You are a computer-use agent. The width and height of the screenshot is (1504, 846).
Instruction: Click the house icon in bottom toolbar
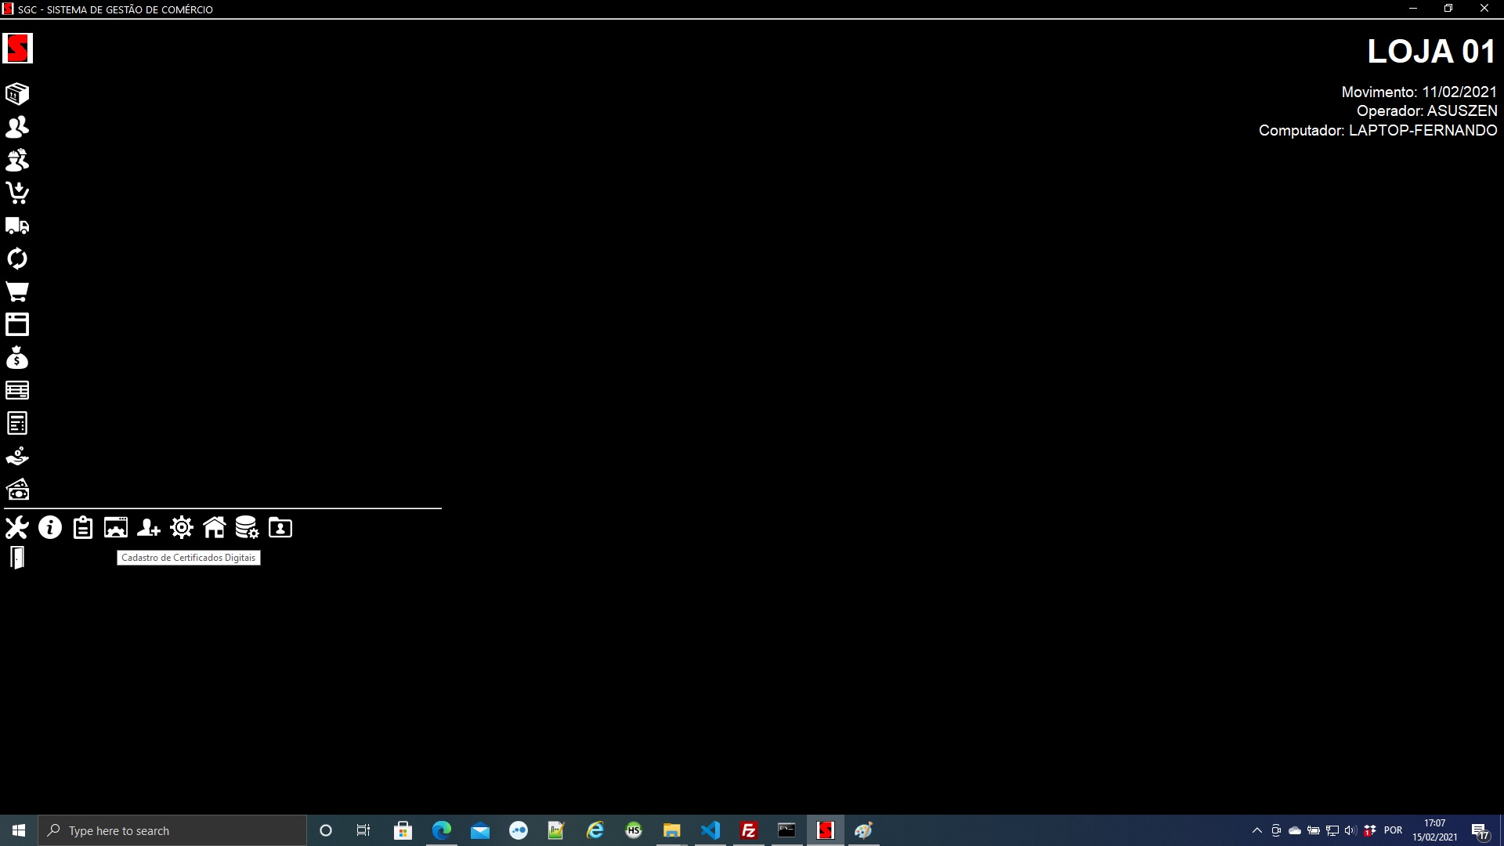pyautogui.click(x=215, y=528)
